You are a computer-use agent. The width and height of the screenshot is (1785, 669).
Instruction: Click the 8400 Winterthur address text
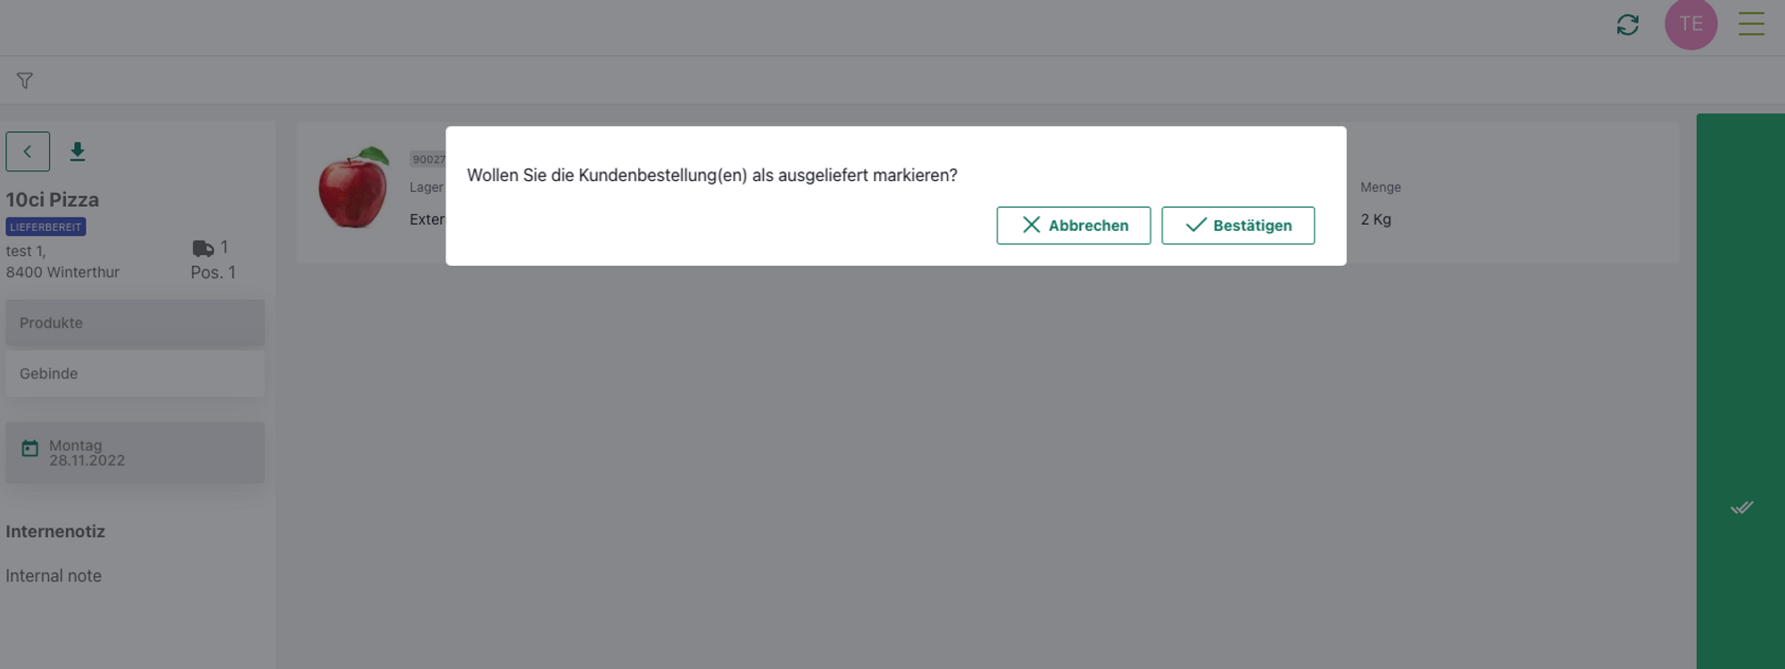62,272
